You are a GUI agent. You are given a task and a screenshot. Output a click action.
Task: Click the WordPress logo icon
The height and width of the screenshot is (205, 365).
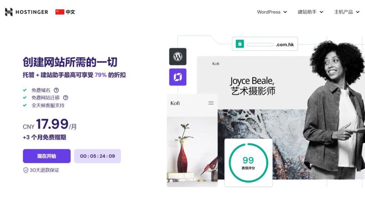coord(178,57)
